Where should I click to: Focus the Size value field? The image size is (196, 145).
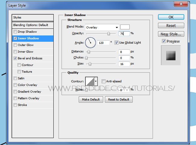coord(124,64)
